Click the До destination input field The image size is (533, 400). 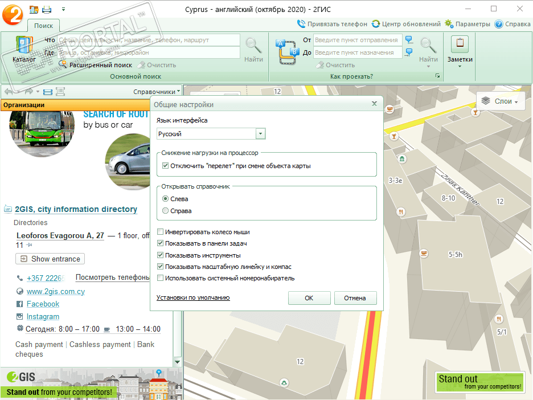pos(358,53)
